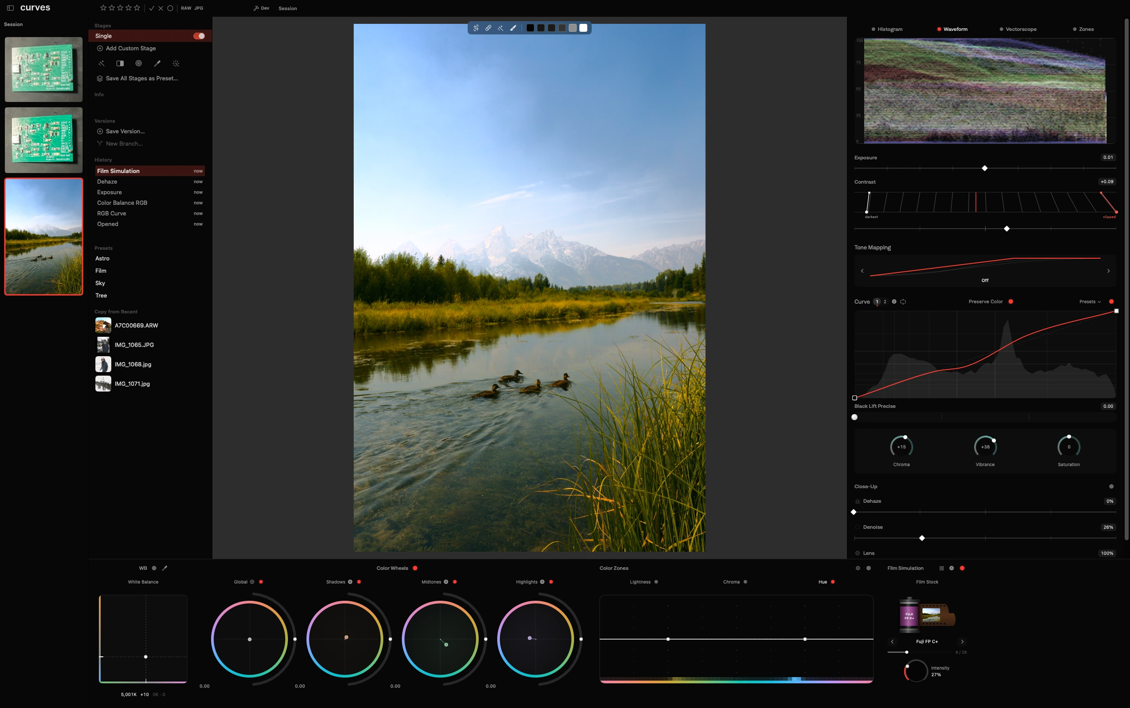The height and width of the screenshot is (708, 1130).
Task: Pick the white background color swatch
Action: click(x=583, y=28)
